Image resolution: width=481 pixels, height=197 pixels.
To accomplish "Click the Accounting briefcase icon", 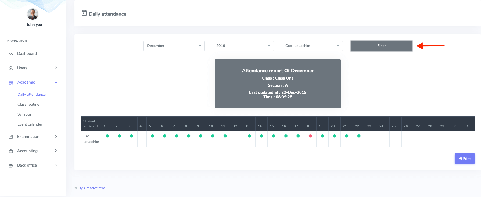I will (x=11, y=151).
